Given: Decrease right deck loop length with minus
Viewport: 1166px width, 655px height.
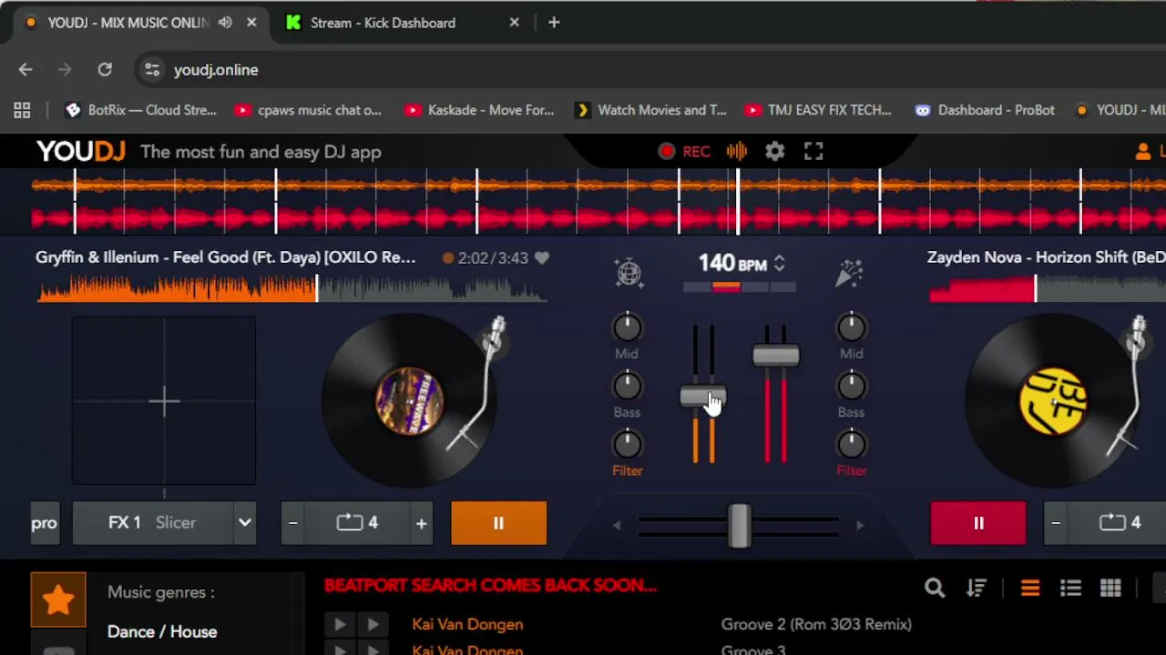Looking at the screenshot, I should click(x=1056, y=523).
